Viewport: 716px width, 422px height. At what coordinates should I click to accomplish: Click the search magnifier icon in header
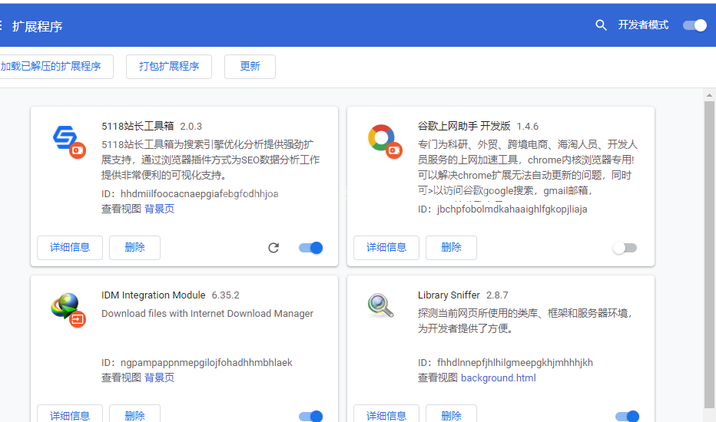(x=601, y=25)
